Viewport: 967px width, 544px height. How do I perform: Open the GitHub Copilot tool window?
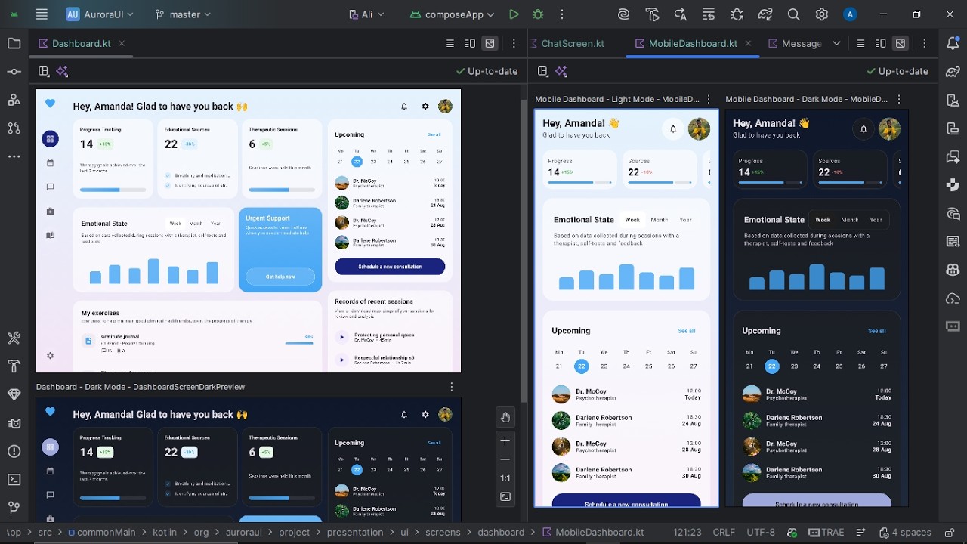click(x=953, y=270)
